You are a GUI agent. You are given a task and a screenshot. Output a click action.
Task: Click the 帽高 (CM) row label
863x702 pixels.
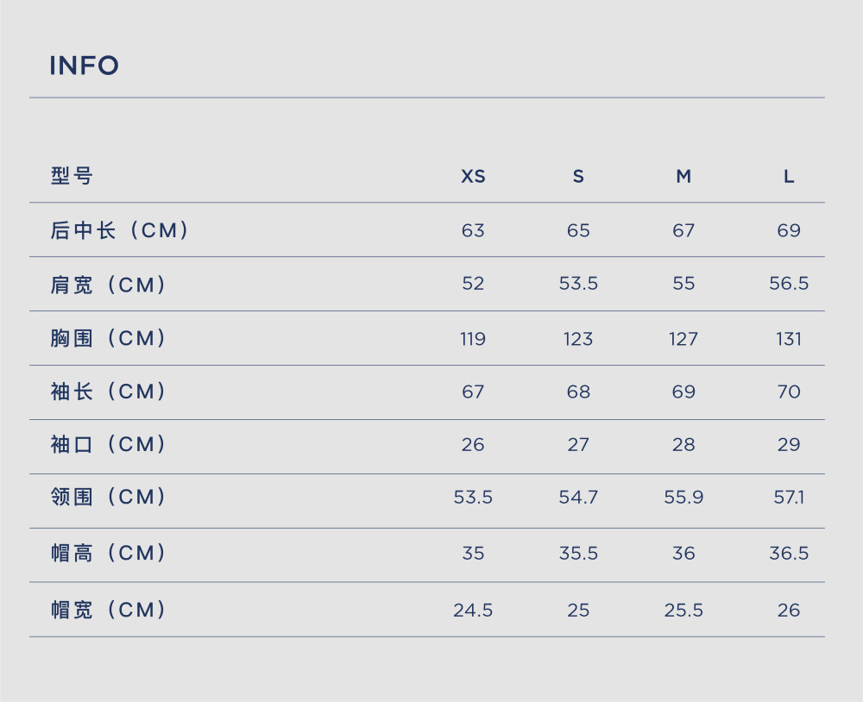pos(108,553)
